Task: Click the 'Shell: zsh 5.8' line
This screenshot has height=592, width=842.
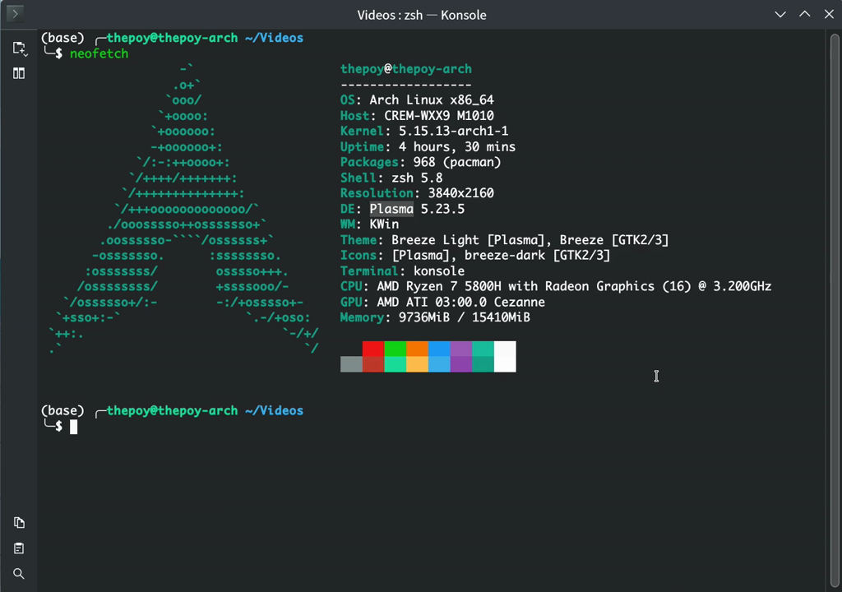Action: tap(391, 178)
